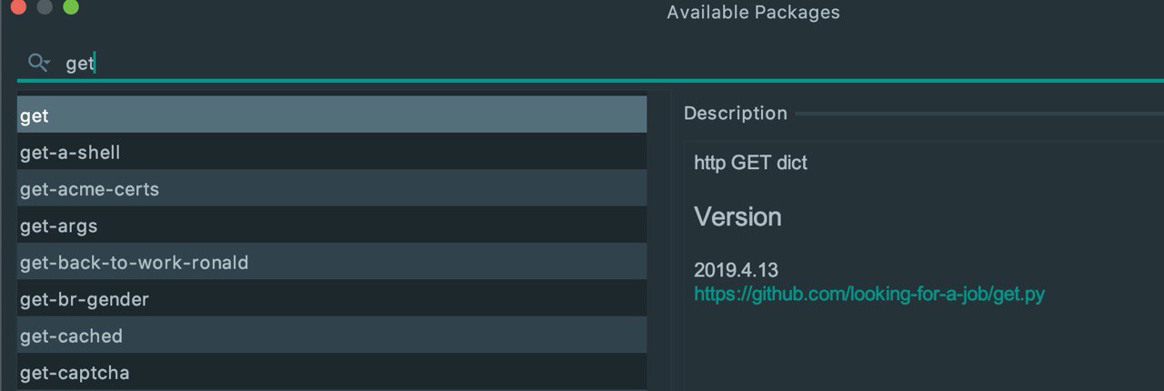Select the 'get-br-gender' package
The width and height of the screenshot is (1164, 391).
tap(332, 299)
